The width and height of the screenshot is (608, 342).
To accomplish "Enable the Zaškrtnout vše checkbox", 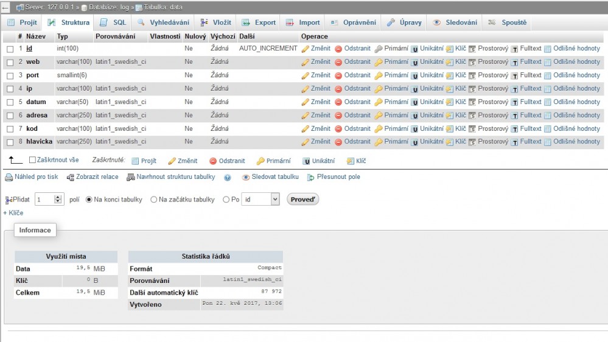I will point(33,160).
